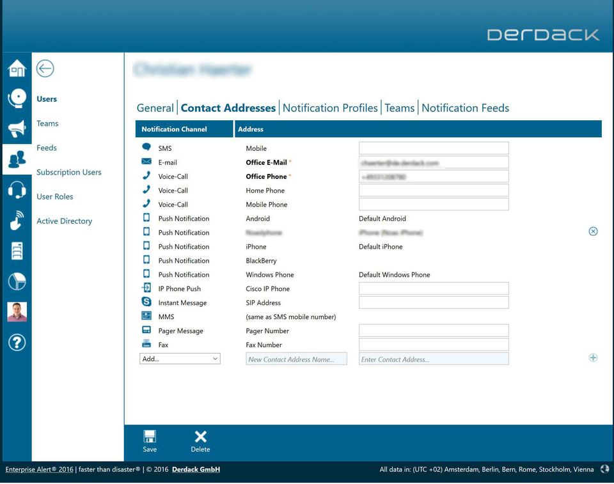Click the Cisco IP Phone field
This screenshot has width=614, height=484.
click(x=434, y=288)
